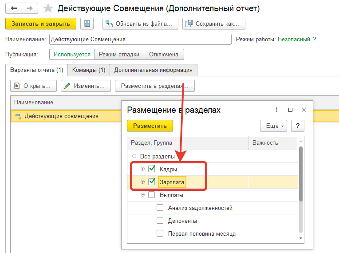339x253 pixels.
Task: Open help with the ? button in the dialog
Action: (298, 126)
